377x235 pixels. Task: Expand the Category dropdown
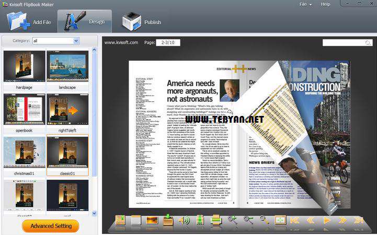[x=76, y=41]
